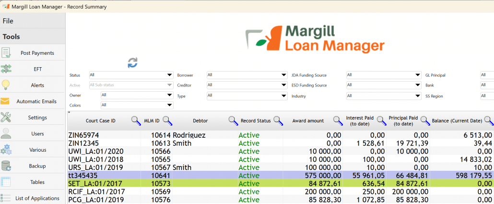Open the JDA Funding Source dropdown
Screen dimensions: 494x204
click(418, 75)
